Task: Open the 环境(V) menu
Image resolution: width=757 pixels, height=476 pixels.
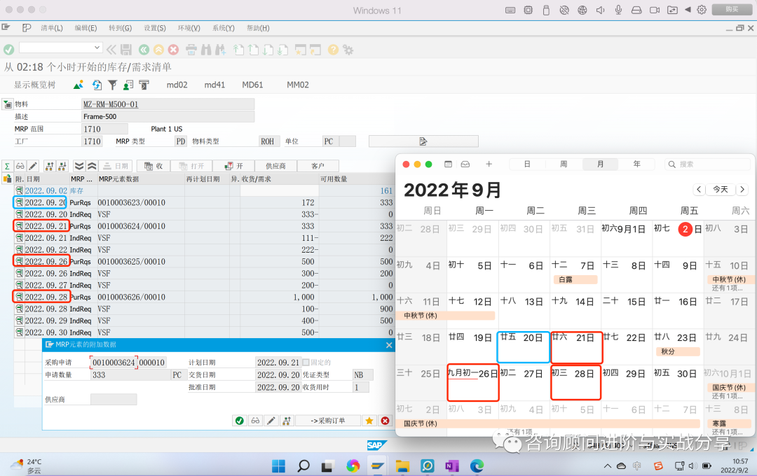Action: (x=189, y=28)
